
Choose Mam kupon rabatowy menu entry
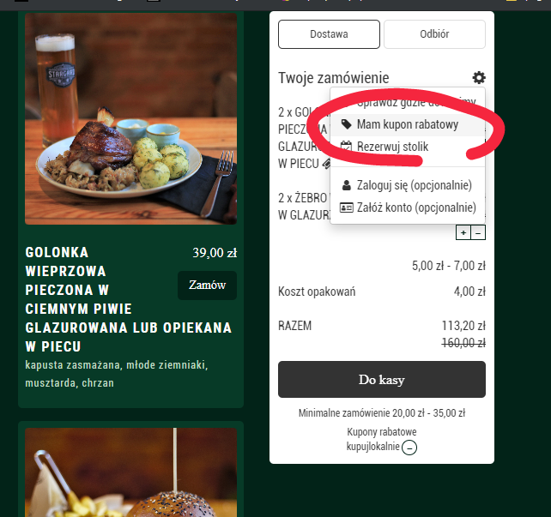point(408,124)
